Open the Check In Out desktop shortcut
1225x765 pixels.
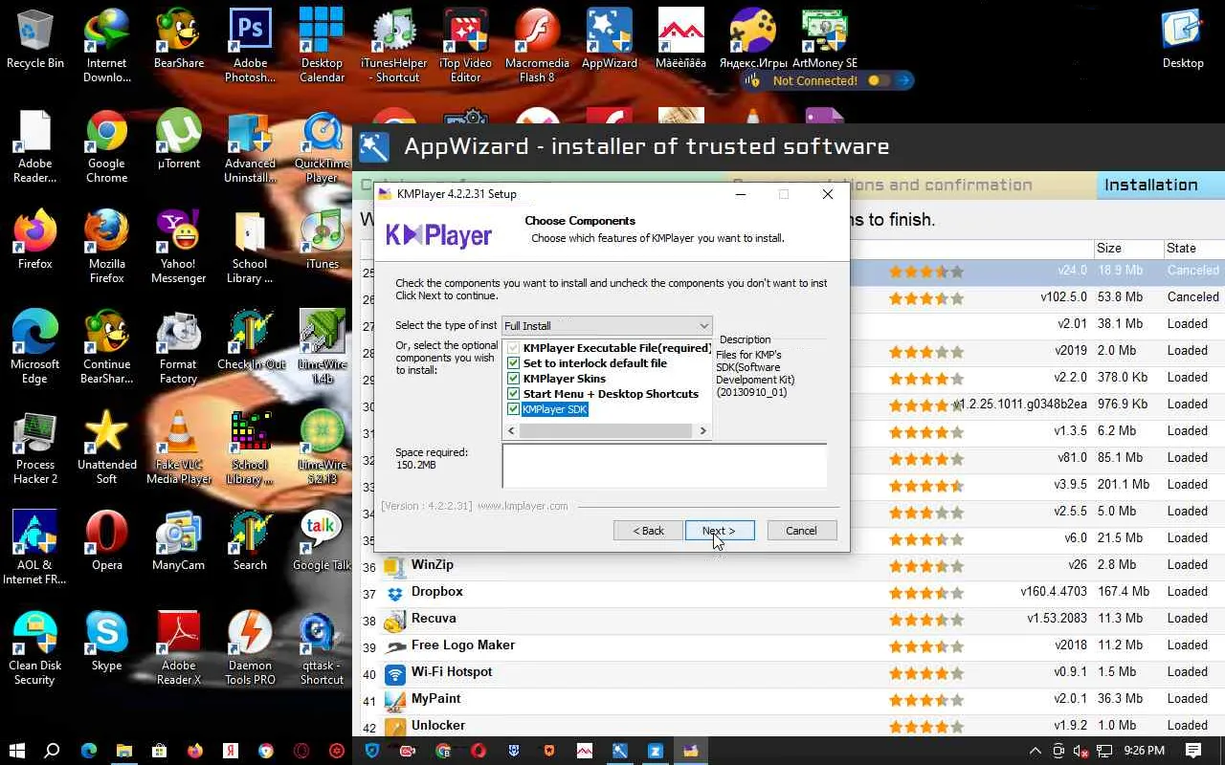click(250, 339)
